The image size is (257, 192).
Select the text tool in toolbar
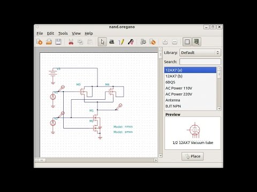112,42
